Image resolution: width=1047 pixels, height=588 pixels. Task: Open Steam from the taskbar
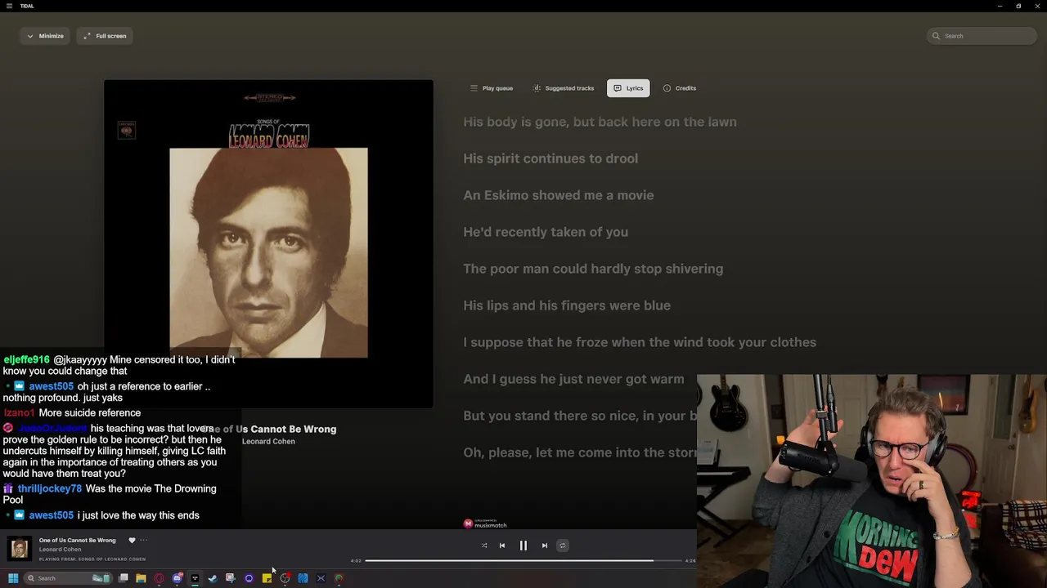(x=213, y=578)
